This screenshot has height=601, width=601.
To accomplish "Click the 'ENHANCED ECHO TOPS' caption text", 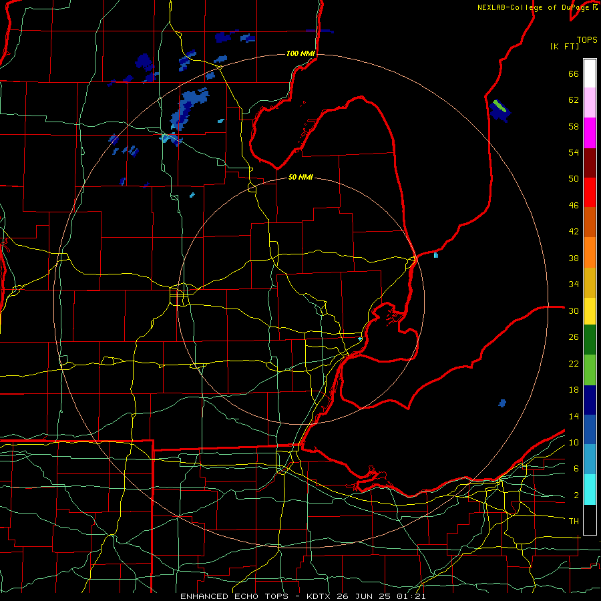I will click(234, 596).
